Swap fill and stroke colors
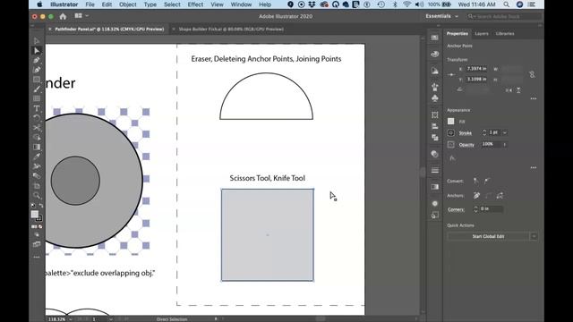Screen dimensions: 573x322 coord(40,206)
